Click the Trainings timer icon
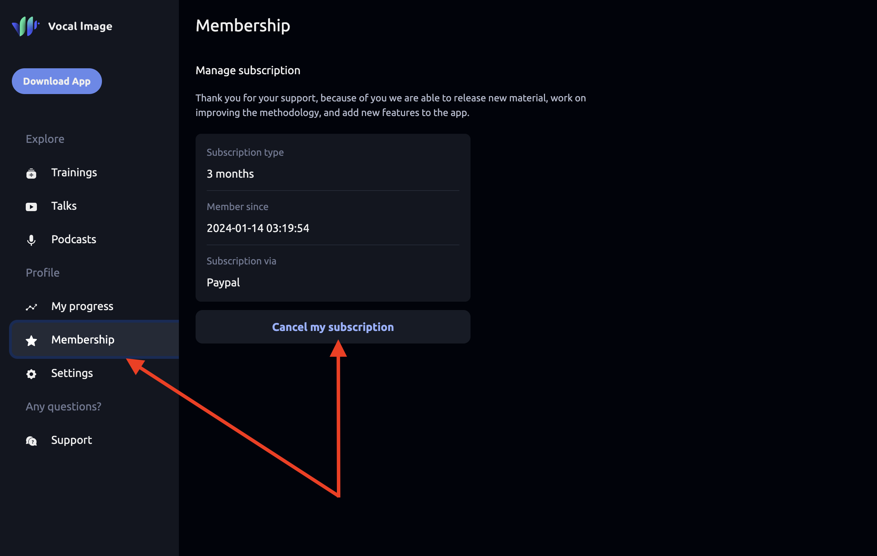Image resolution: width=877 pixels, height=556 pixels. pos(31,173)
